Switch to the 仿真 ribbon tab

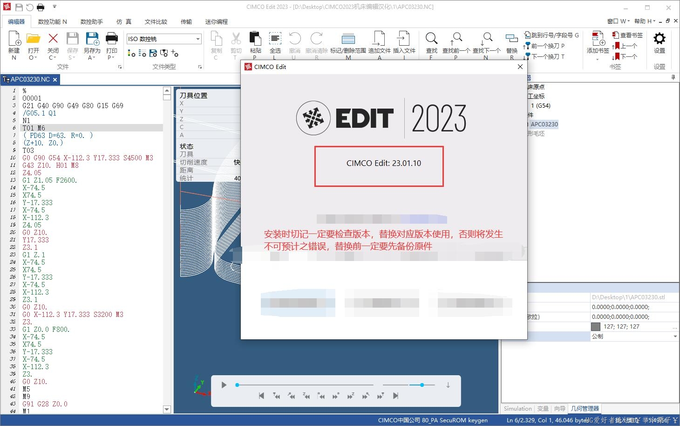click(x=124, y=21)
